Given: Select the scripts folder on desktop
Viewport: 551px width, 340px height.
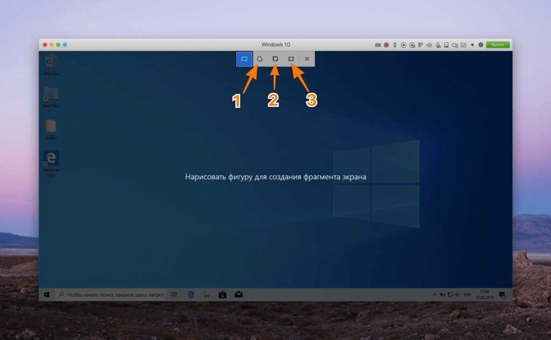Looking at the screenshot, I should 51,129.
